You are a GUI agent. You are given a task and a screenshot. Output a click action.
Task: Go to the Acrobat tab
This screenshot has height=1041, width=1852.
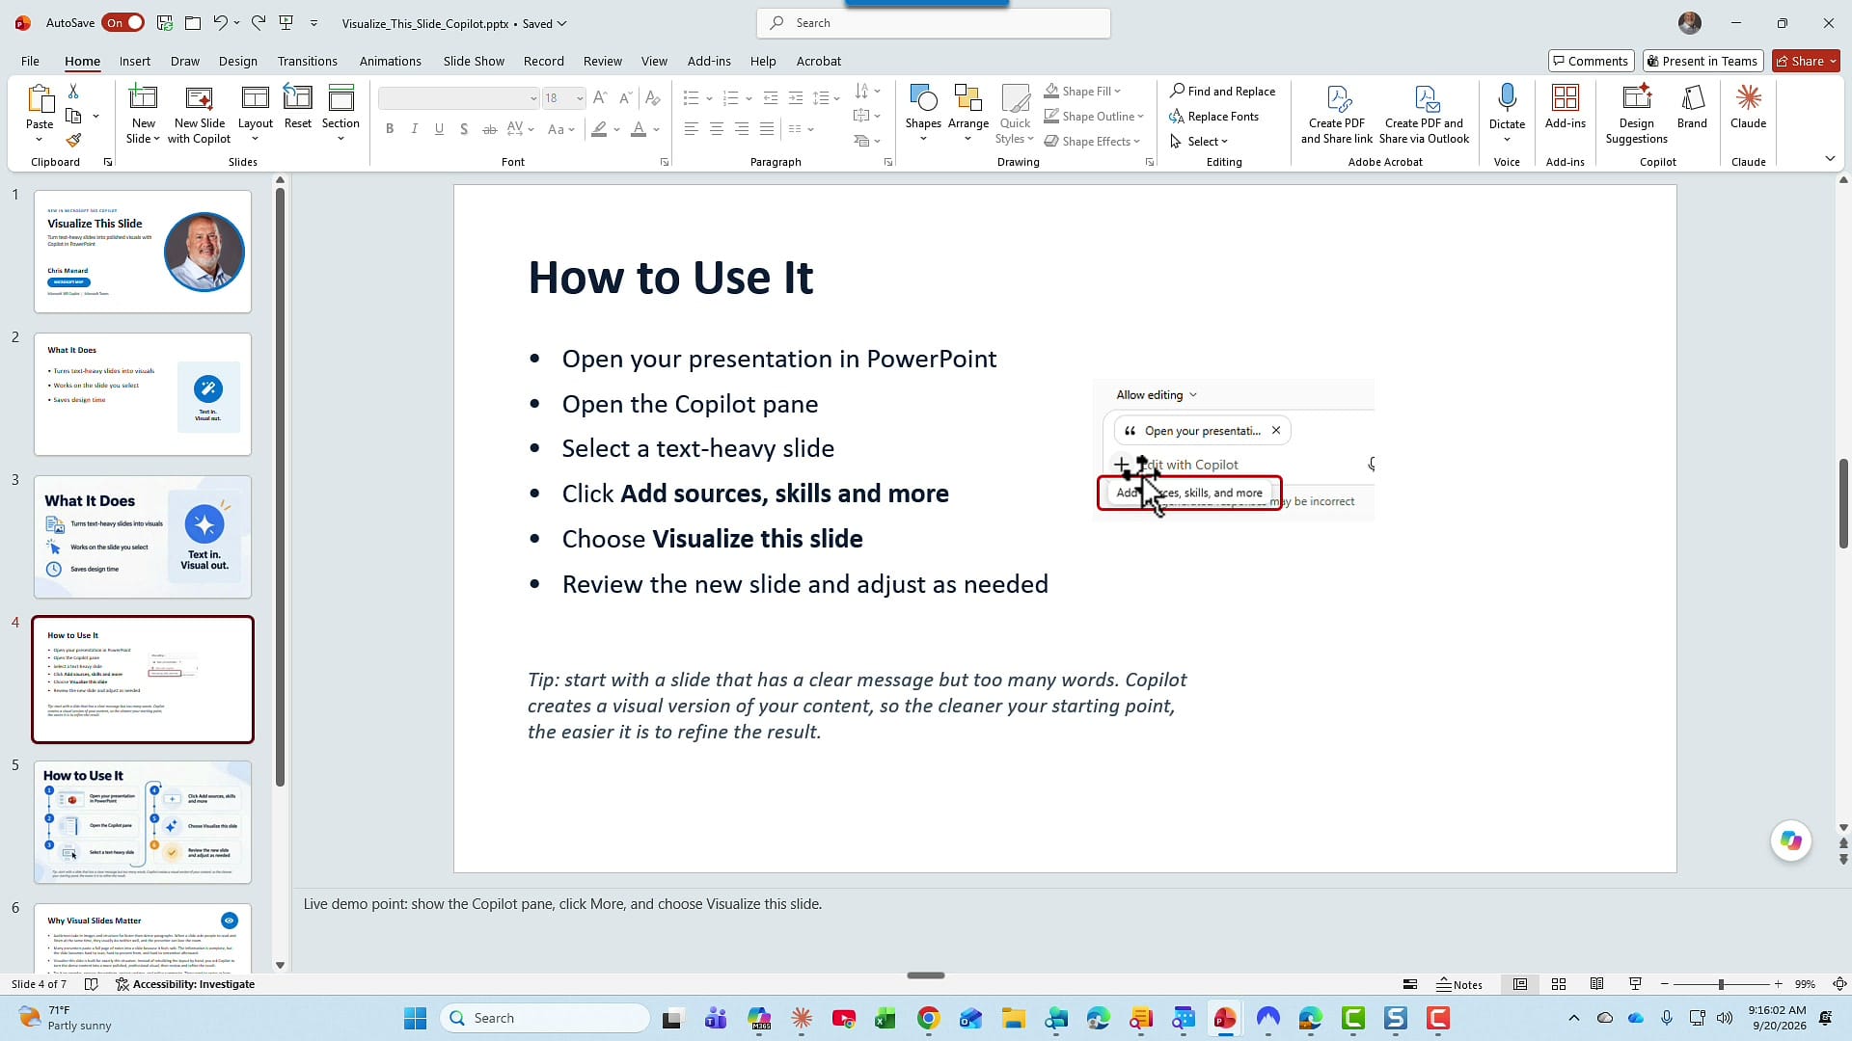(x=818, y=61)
